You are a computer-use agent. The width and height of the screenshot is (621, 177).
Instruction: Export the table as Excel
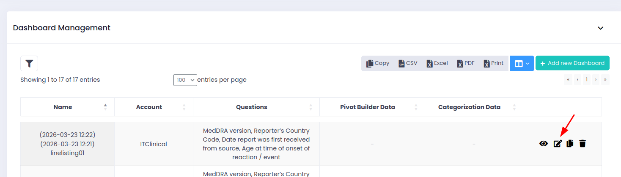437,63
